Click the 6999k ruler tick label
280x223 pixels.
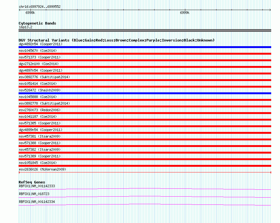point(185,13)
